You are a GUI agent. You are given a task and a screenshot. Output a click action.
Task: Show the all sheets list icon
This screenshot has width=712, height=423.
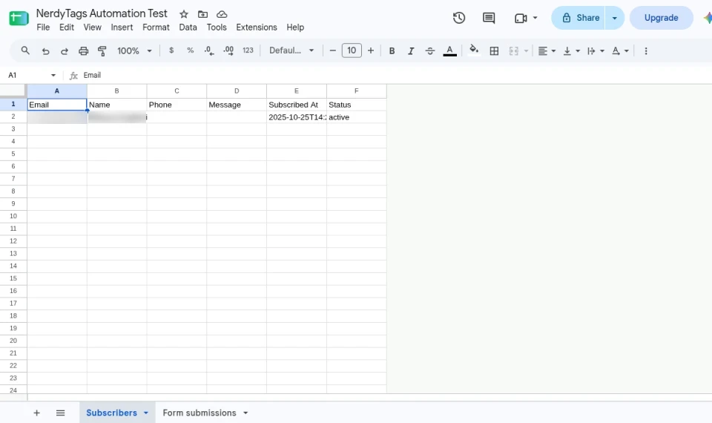point(60,413)
